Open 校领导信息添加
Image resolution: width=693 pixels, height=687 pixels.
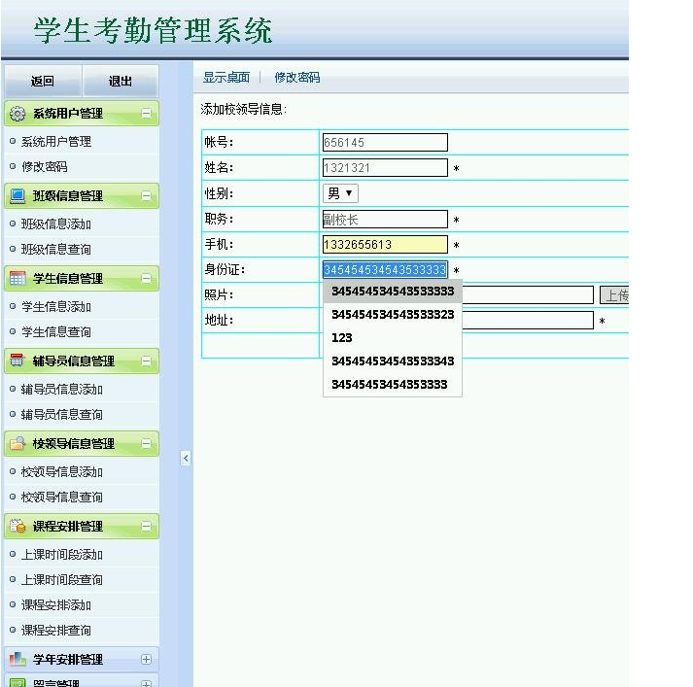tap(62, 472)
